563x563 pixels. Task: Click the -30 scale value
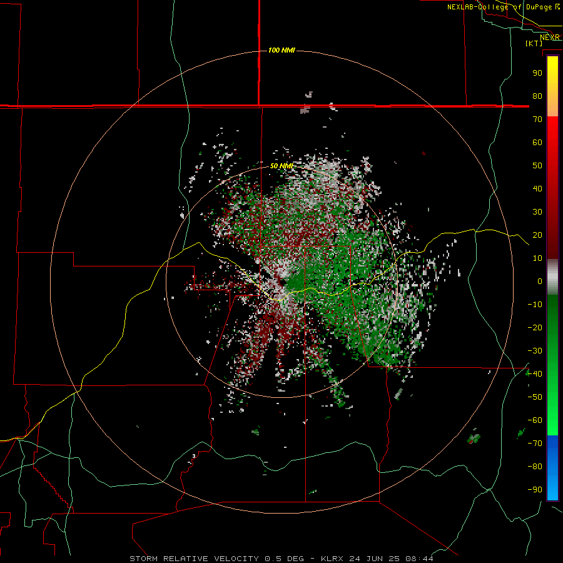[535, 351]
